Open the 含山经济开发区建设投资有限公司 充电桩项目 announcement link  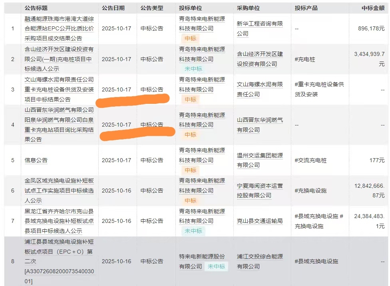59,59
